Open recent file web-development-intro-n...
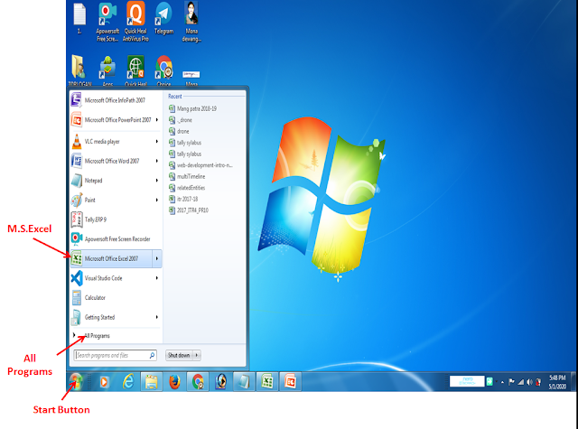 point(200,165)
